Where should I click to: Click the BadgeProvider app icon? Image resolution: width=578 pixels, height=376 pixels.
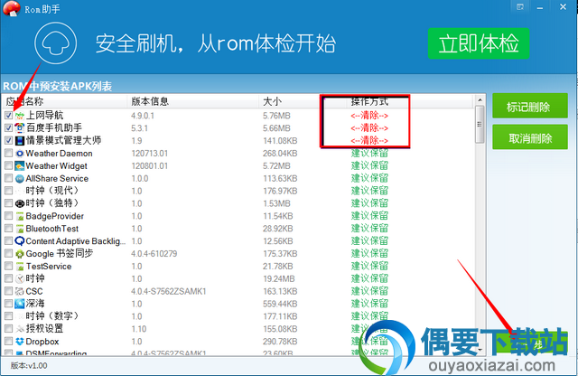[x=20, y=216]
